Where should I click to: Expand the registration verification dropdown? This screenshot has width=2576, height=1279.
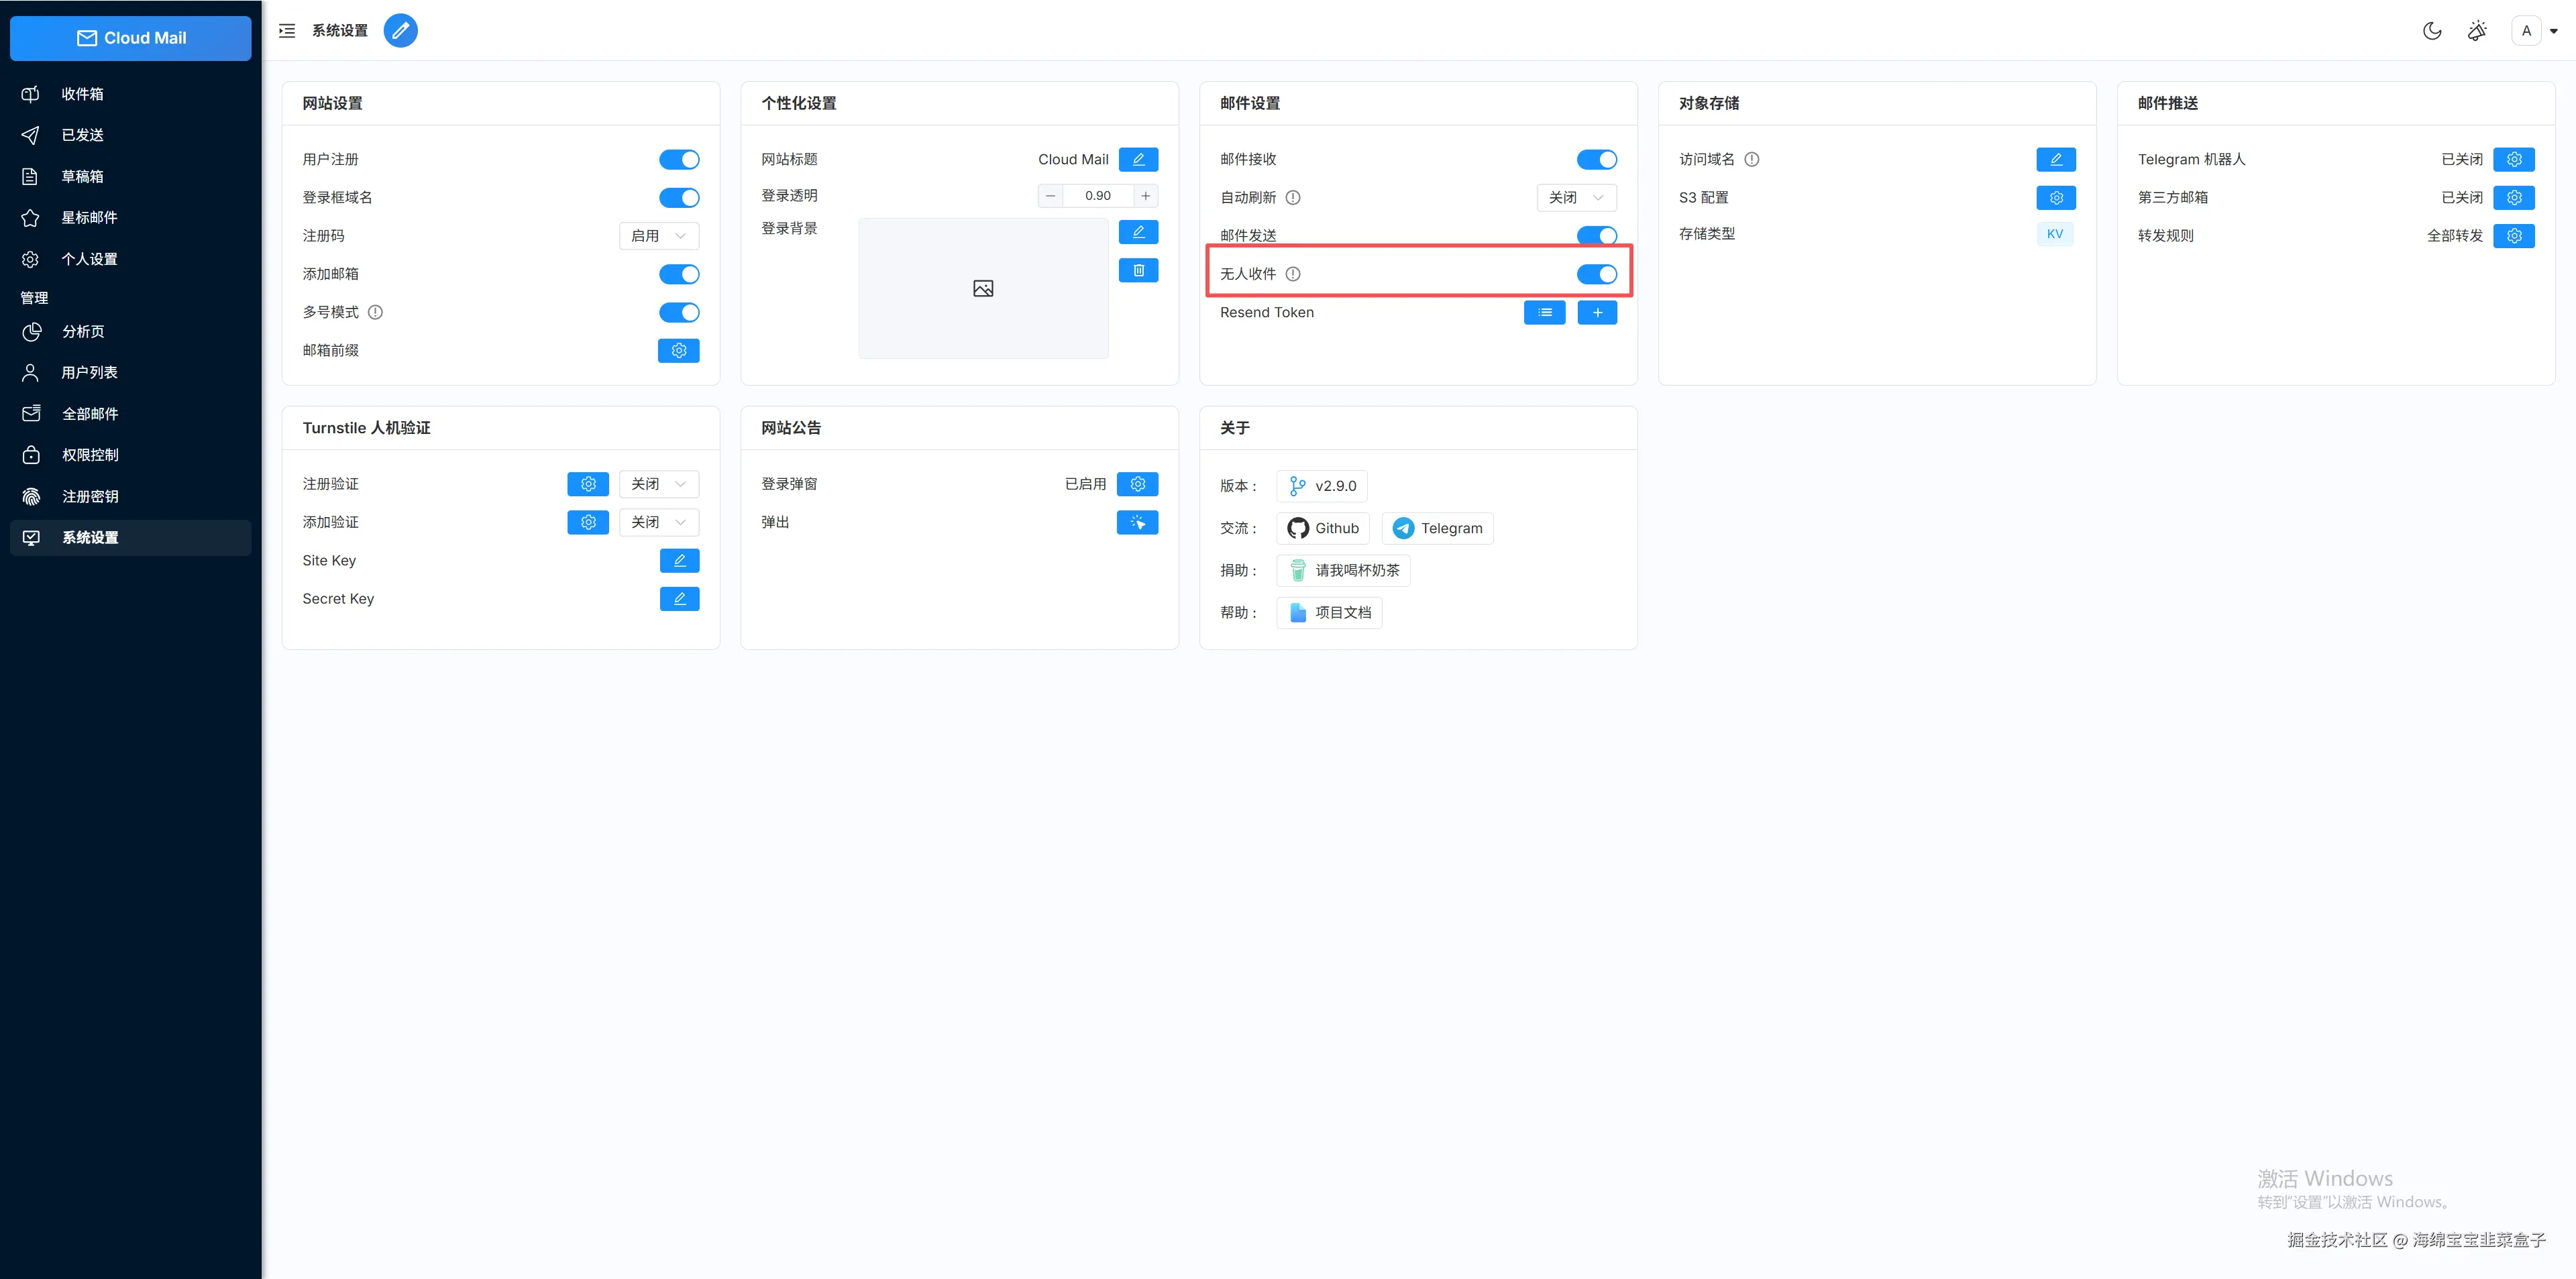pos(659,484)
